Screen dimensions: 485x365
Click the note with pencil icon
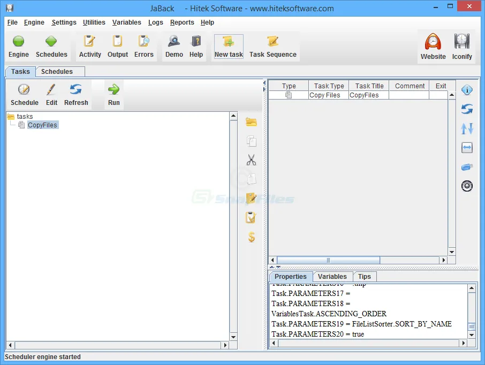tap(251, 198)
